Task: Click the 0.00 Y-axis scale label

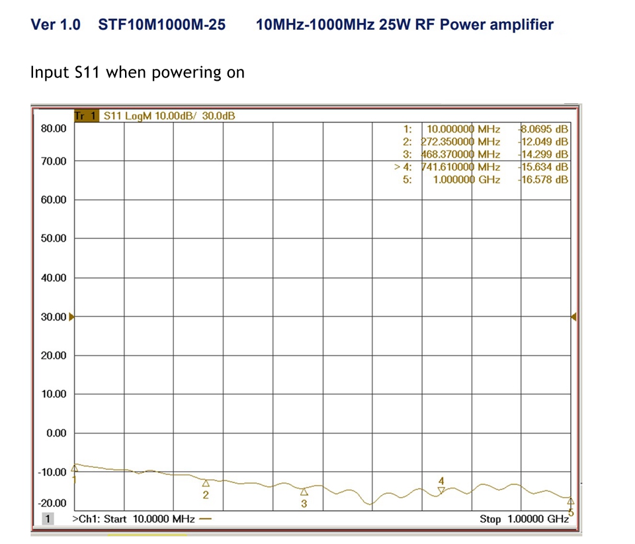Action: [56, 433]
